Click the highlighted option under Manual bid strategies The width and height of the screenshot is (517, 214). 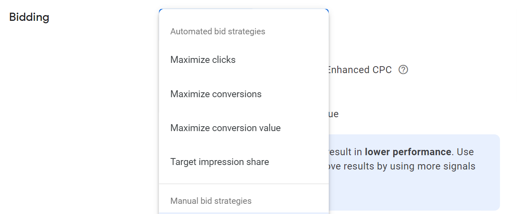click(243, 213)
